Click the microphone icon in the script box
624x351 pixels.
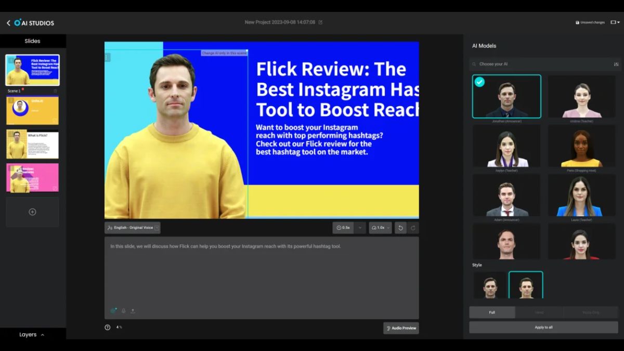pos(124,311)
